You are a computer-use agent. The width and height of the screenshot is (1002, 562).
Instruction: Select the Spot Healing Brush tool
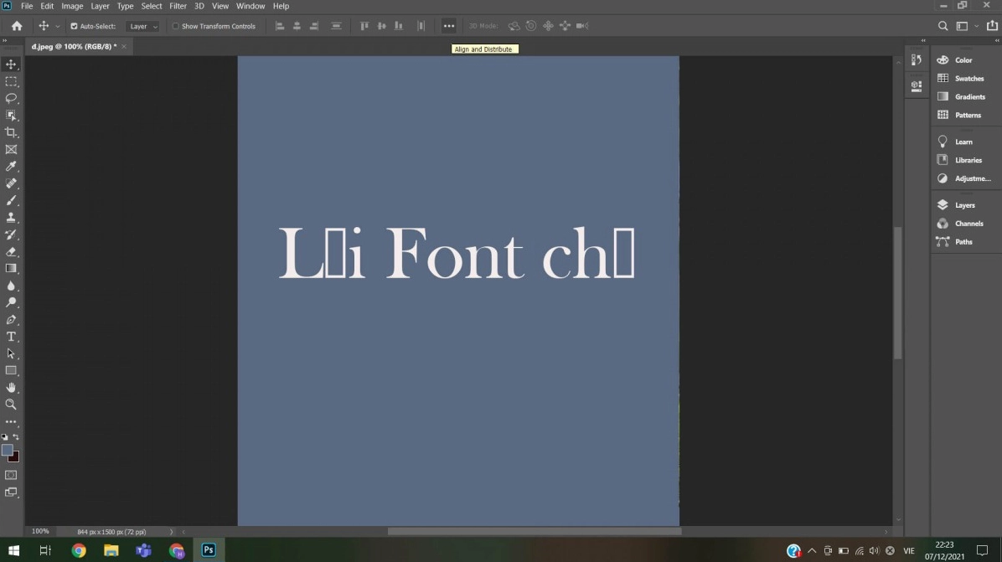[11, 183]
